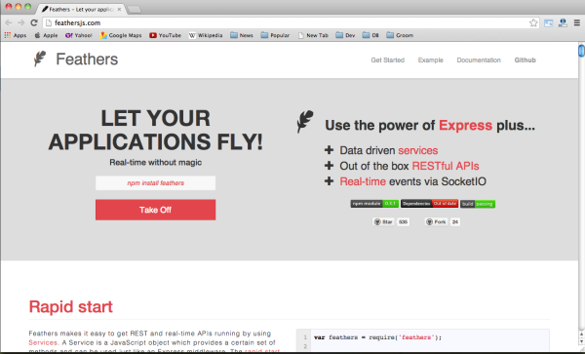The image size is (585, 354).
Task: Click the large feather icon beside Express heading
Action: click(305, 121)
